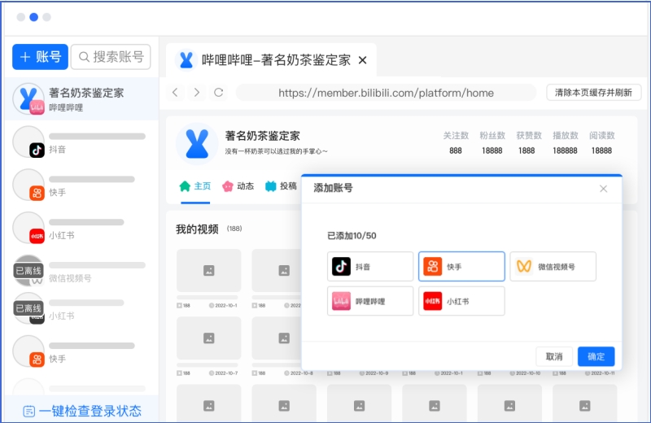Viewport: 651px width, 423px height.
Task: Click the blue 账号 add account button
Action: click(40, 57)
